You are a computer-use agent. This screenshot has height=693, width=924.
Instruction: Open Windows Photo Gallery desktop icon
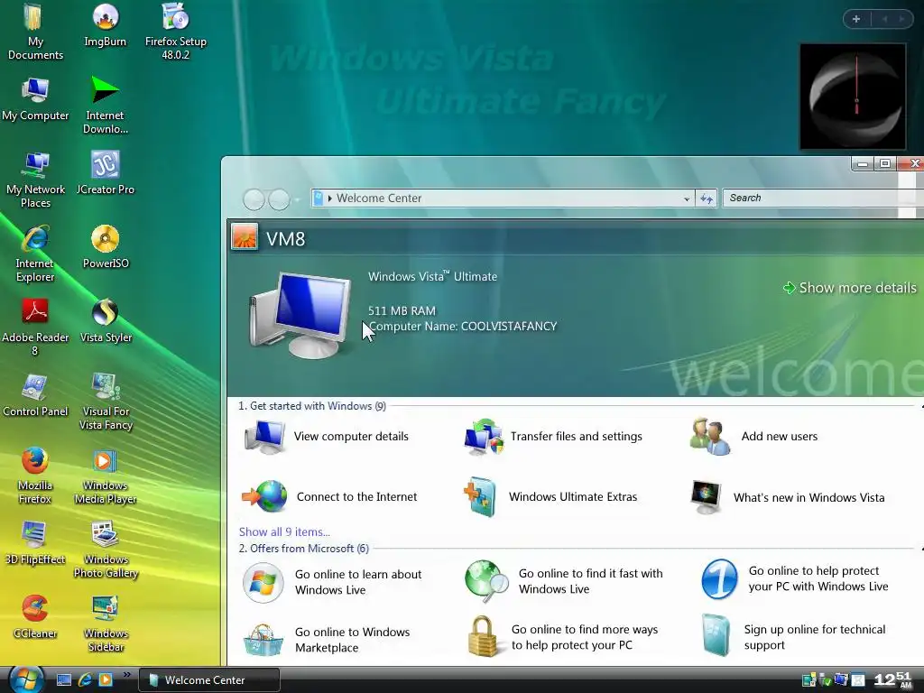point(105,550)
